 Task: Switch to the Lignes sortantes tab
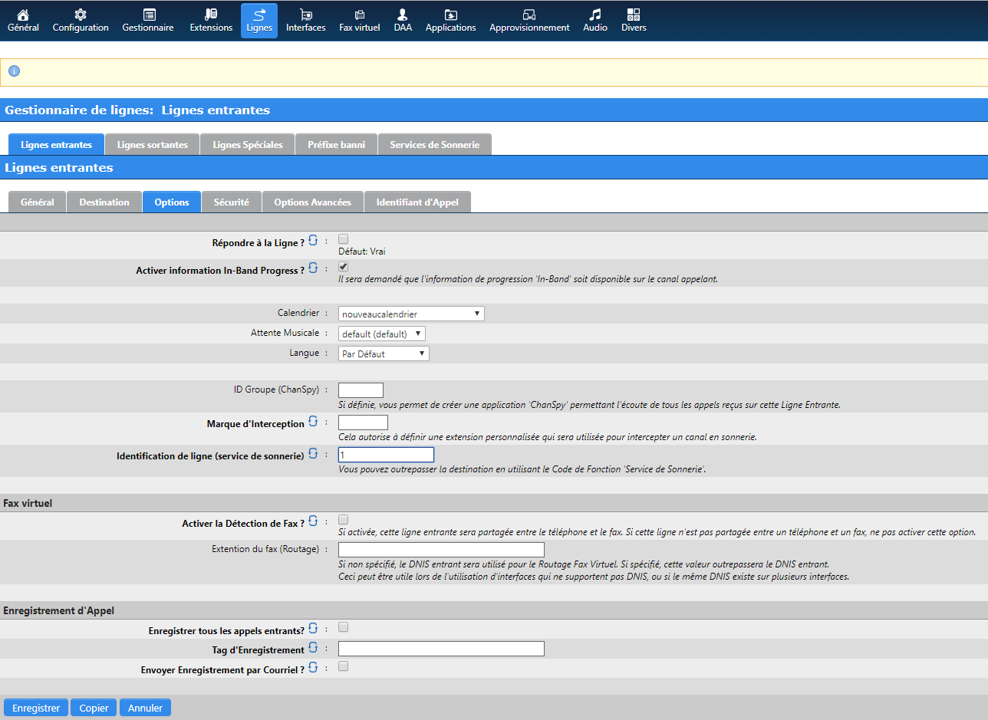152,145
